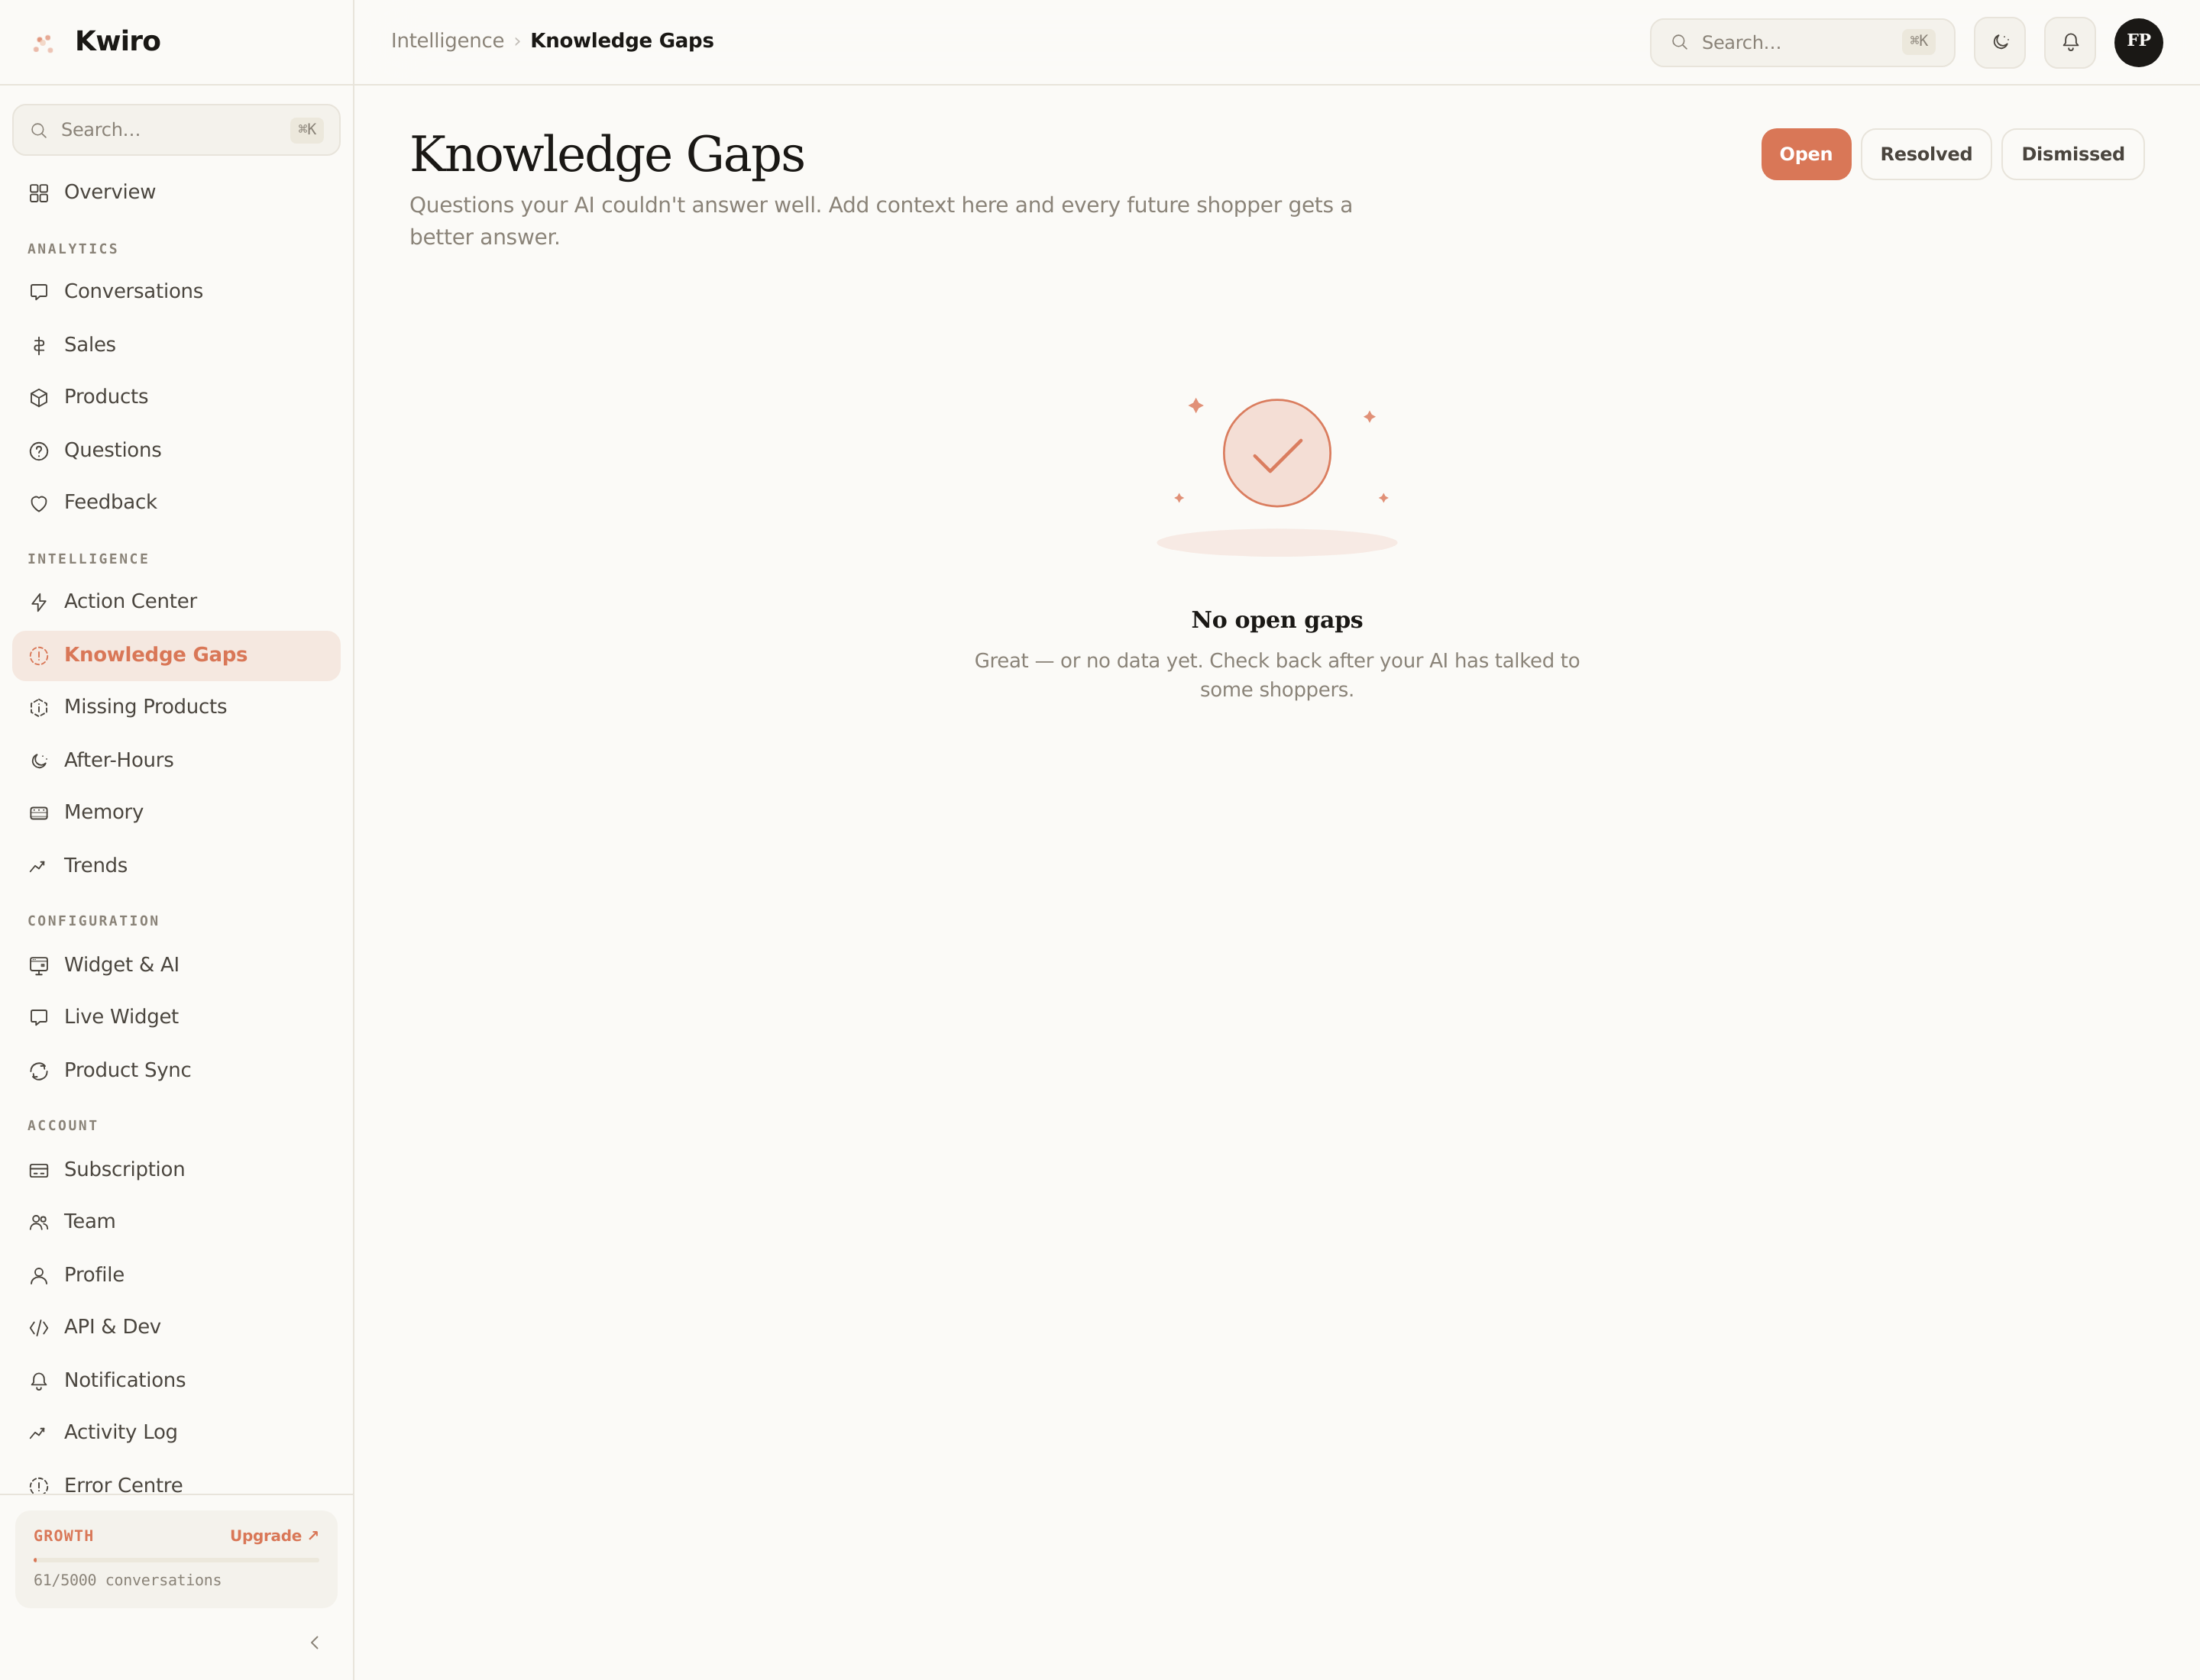Go to Product Sync settings
This screenshot has width=2200, height=1680.
(176, 1070)
